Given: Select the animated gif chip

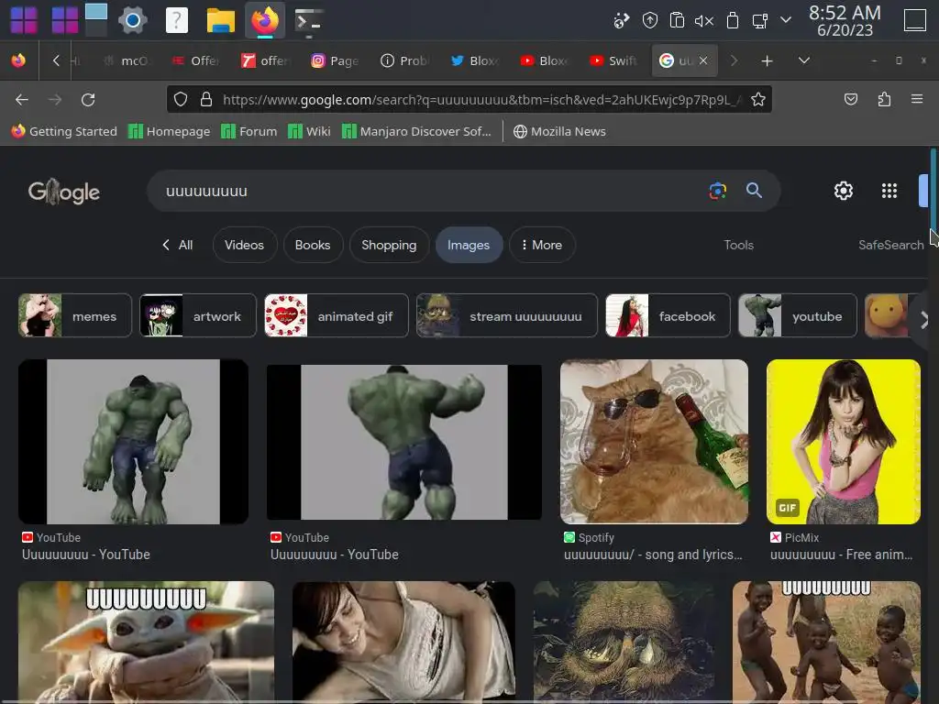Looking at the screenshot, I should click(336, 315).
